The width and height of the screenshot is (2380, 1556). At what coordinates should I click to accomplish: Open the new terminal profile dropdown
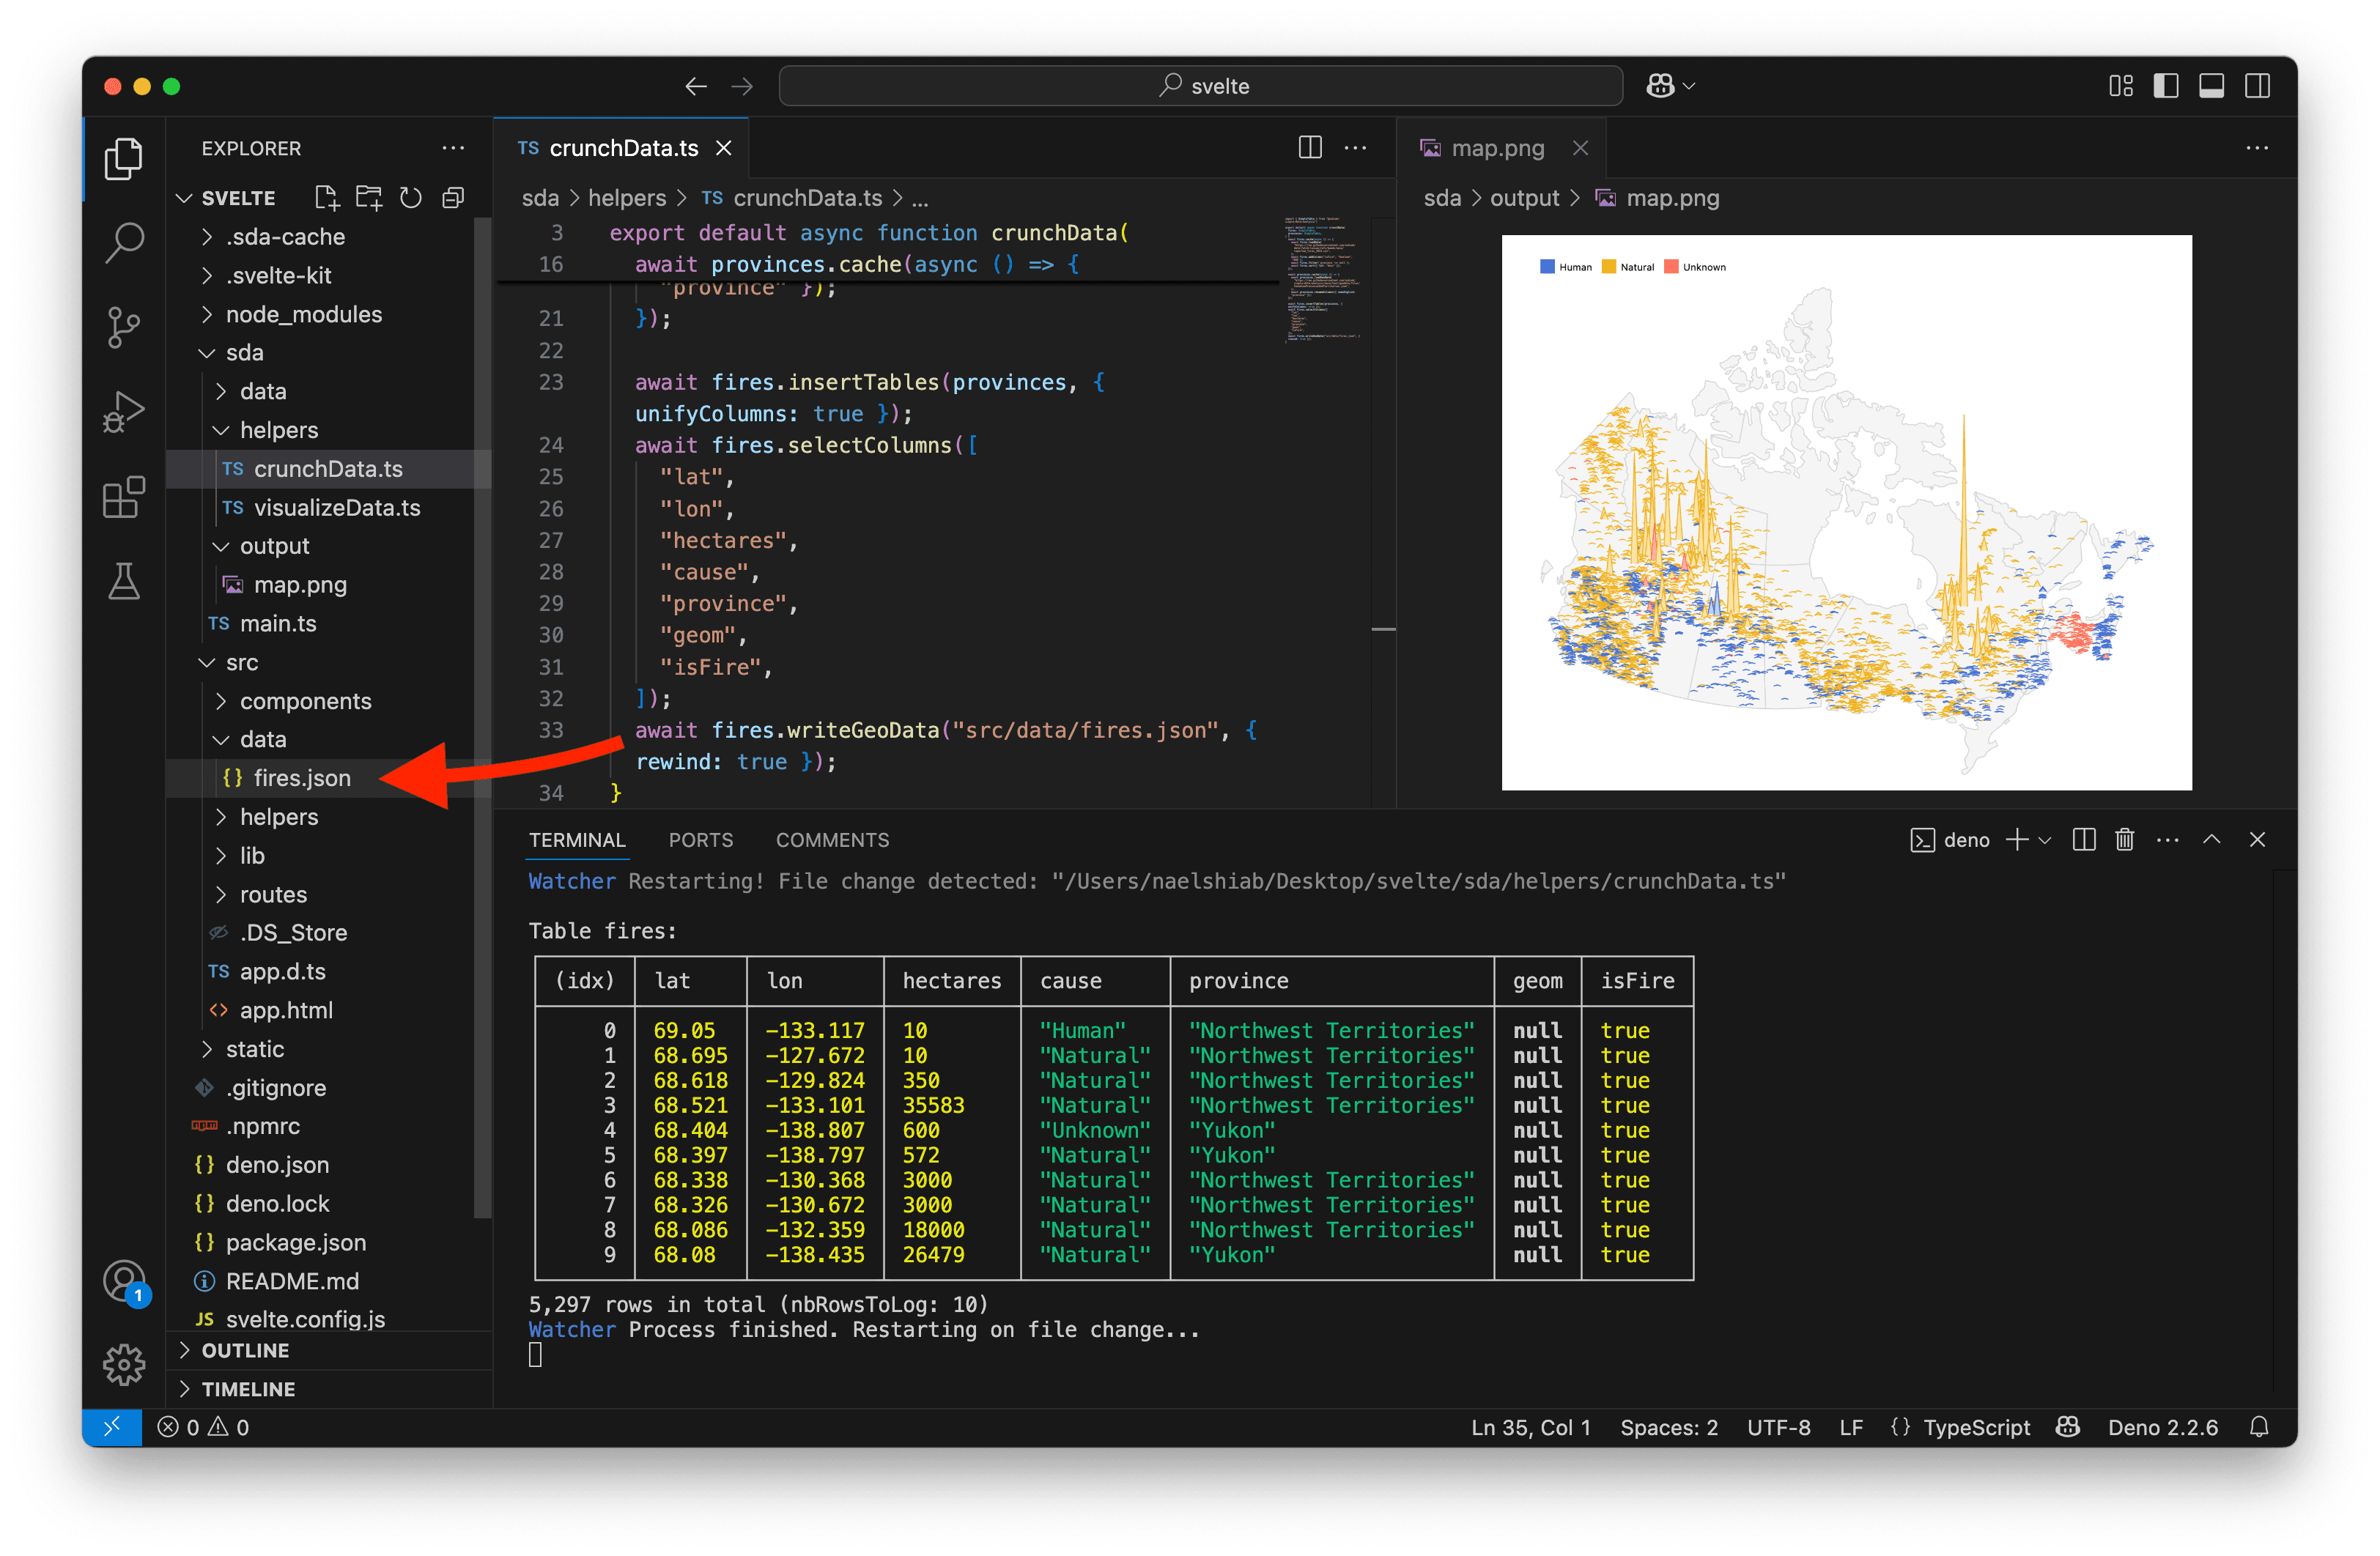click(x=2045, y=840)
